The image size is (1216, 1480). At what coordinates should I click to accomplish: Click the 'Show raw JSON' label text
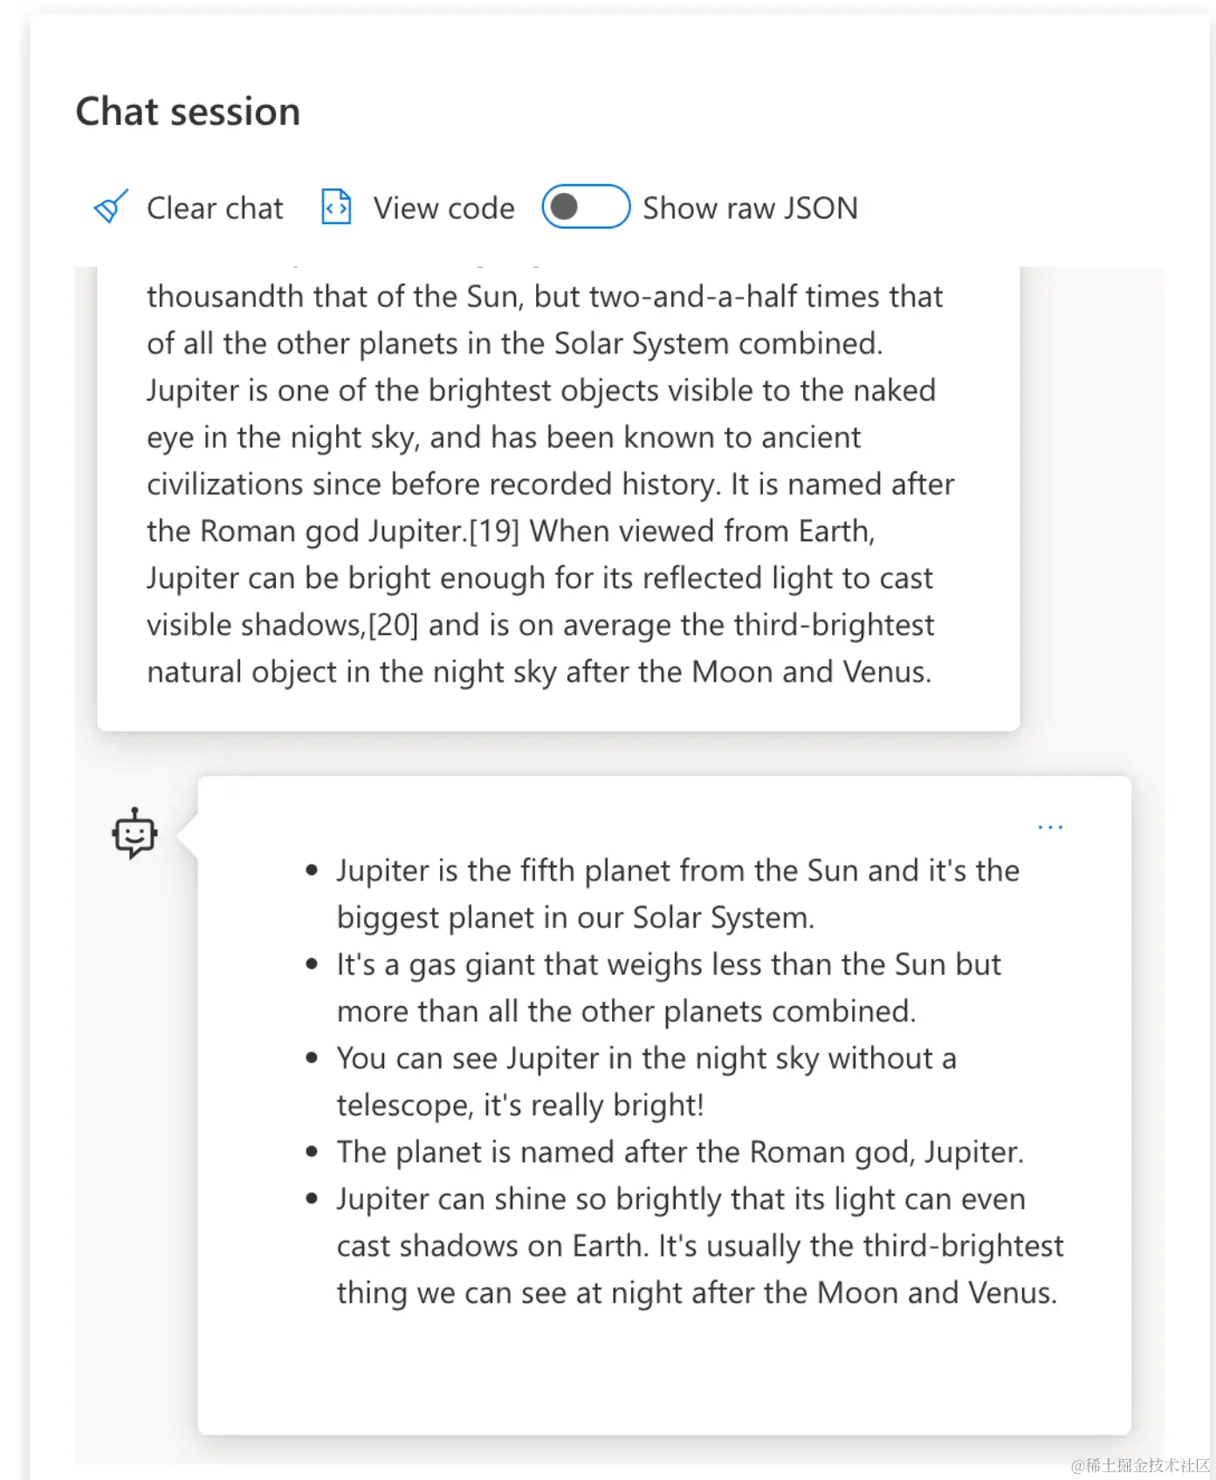tap(750, 209)
